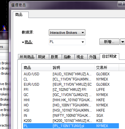Click the [!HO_108N1^FGHJKMN... description cell
Image resolution: width=125 pixels, height=129 pixels.
point(72,105)
